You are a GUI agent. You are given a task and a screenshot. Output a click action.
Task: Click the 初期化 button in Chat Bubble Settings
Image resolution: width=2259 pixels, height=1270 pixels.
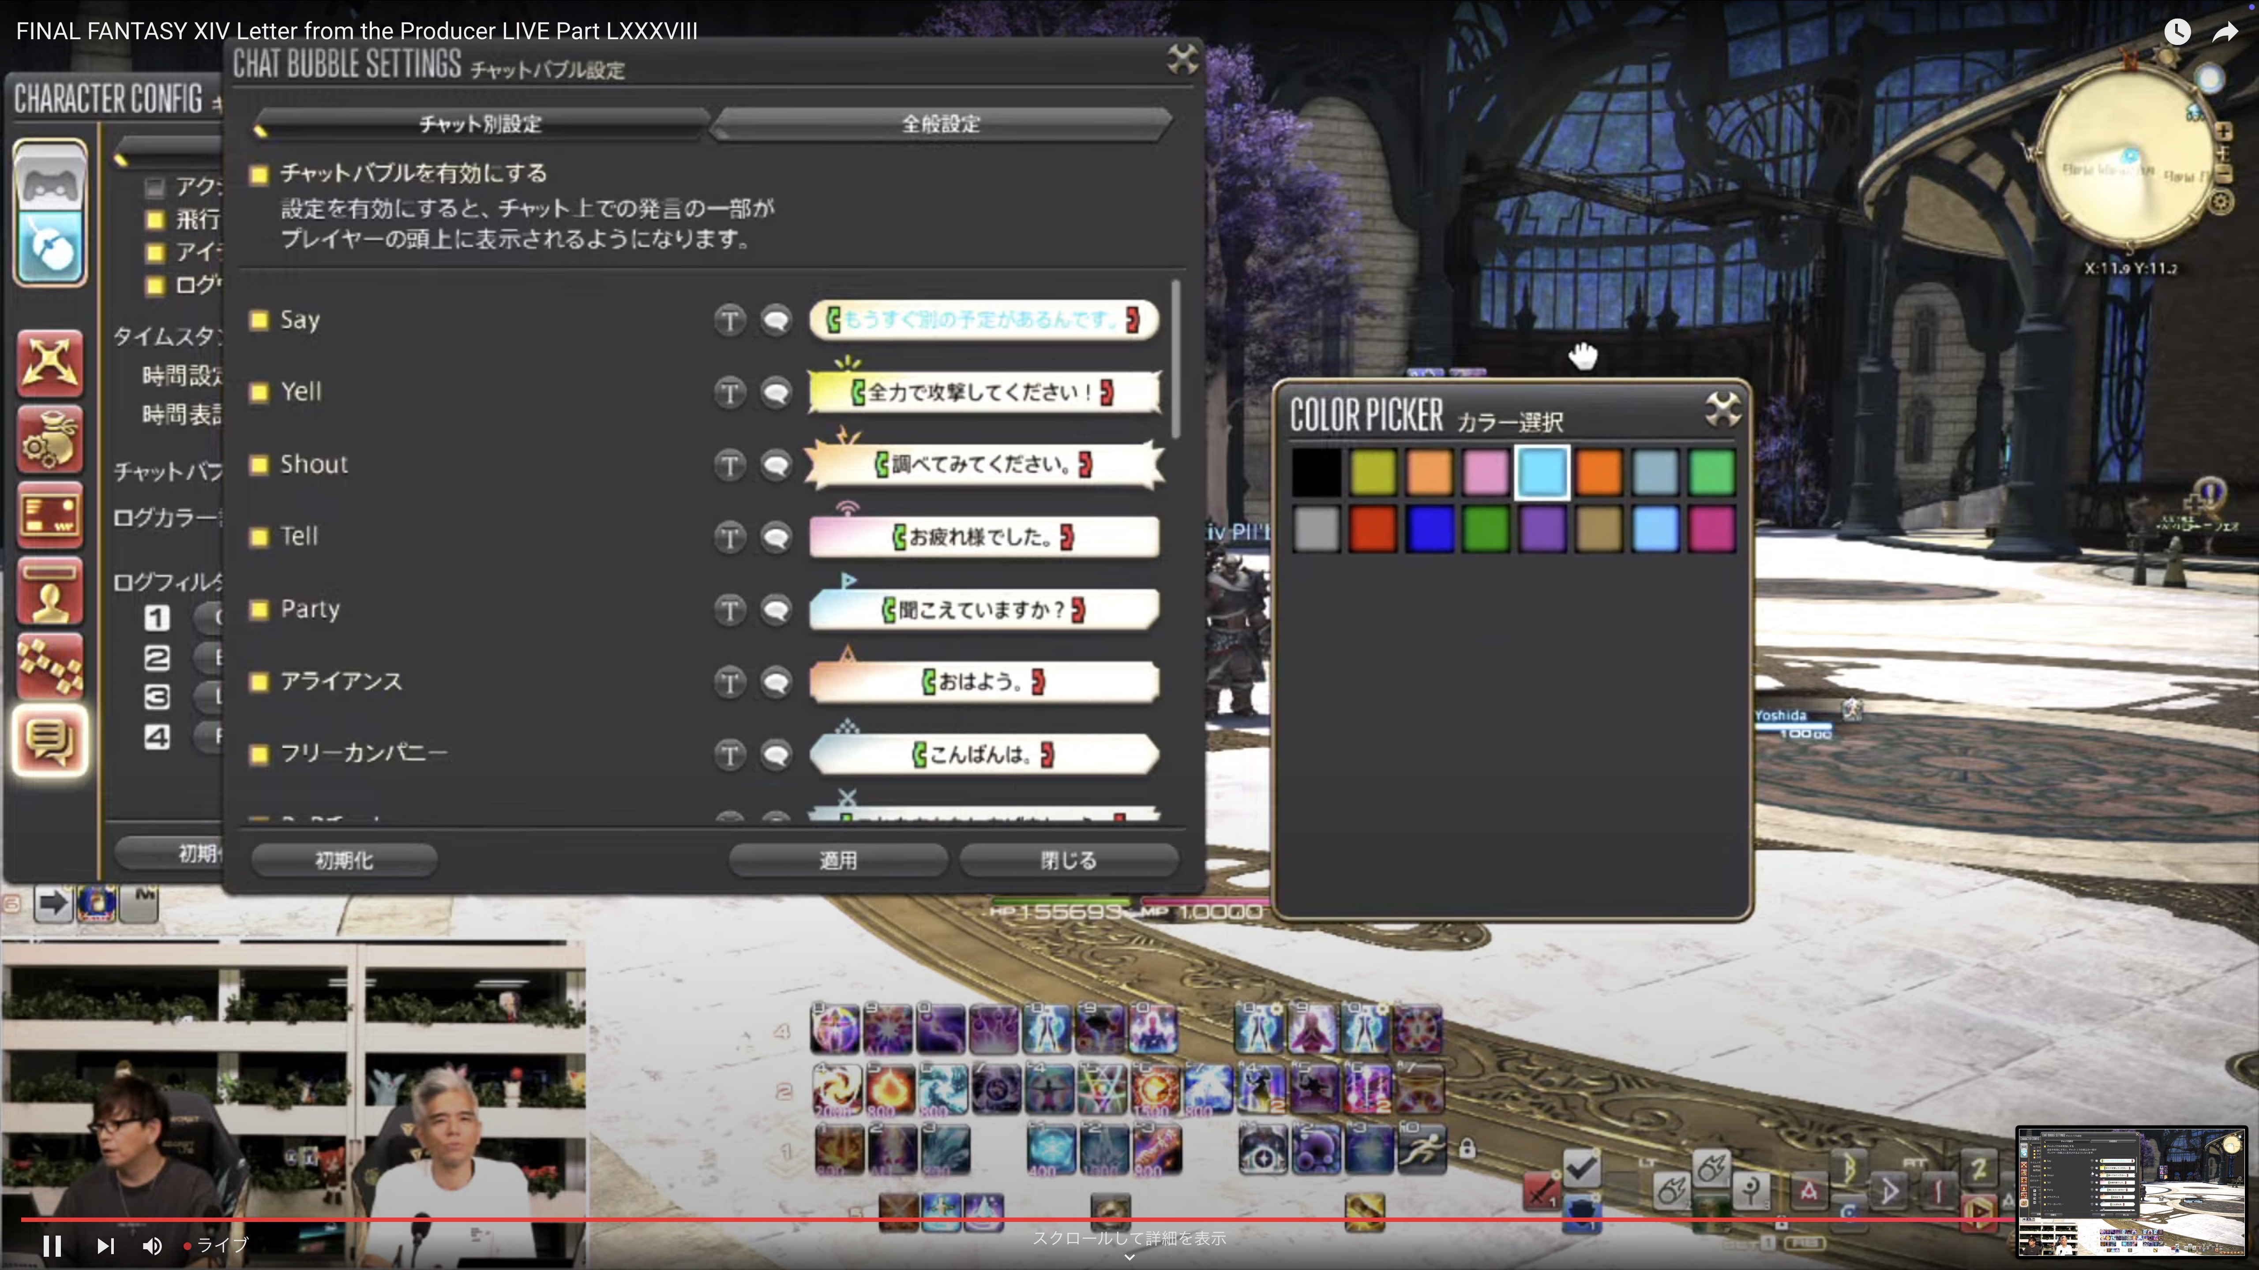[x=344, y=861]
